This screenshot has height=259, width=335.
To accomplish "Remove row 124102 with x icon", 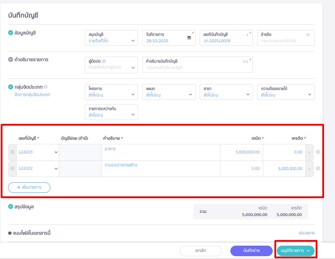I will click(x=309, y=169).
